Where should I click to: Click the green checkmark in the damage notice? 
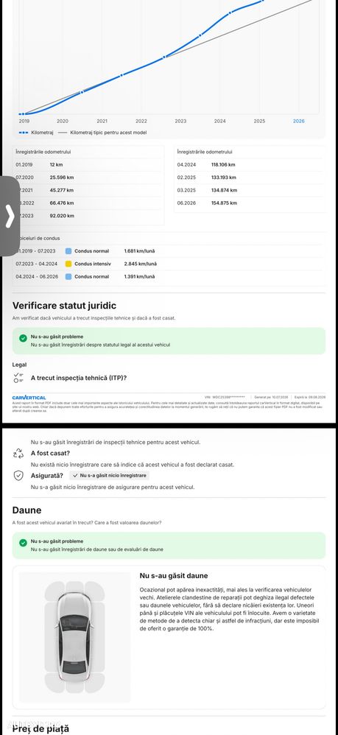[23, 543]
